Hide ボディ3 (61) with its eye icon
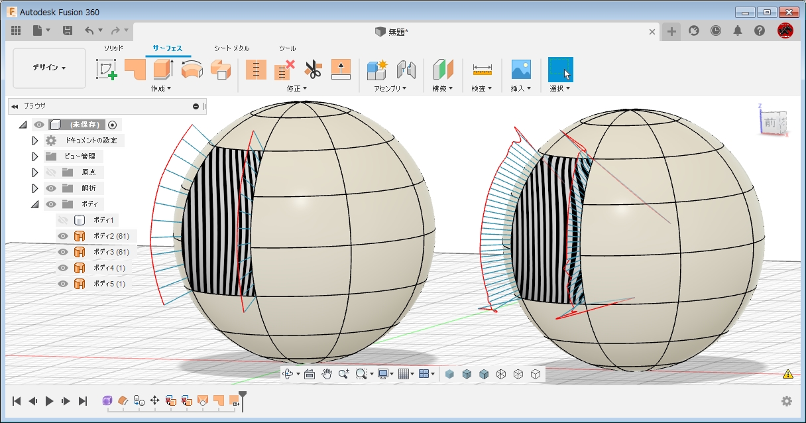 click(63, 252)
